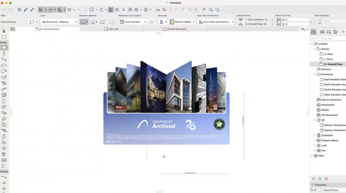This screenshot has height=193, width=346.
Task: Open the tab overview grid icon
Action: coord(12,29)
